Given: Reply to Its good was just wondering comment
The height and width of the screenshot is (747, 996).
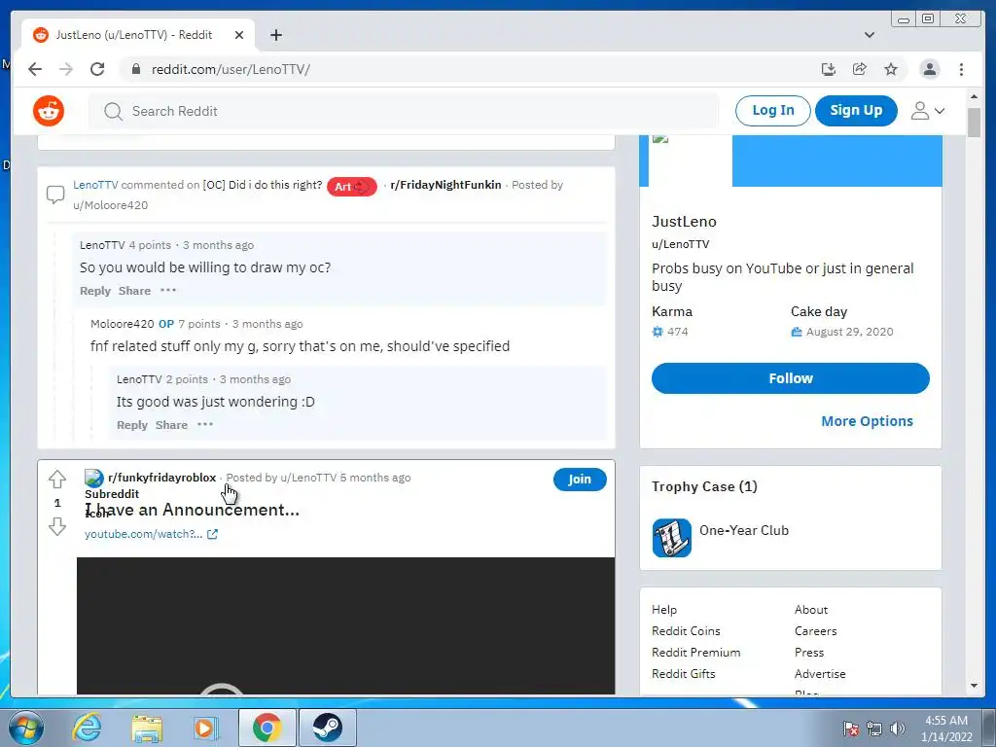Looking at the screenshot, I should (x=132, y=425).
